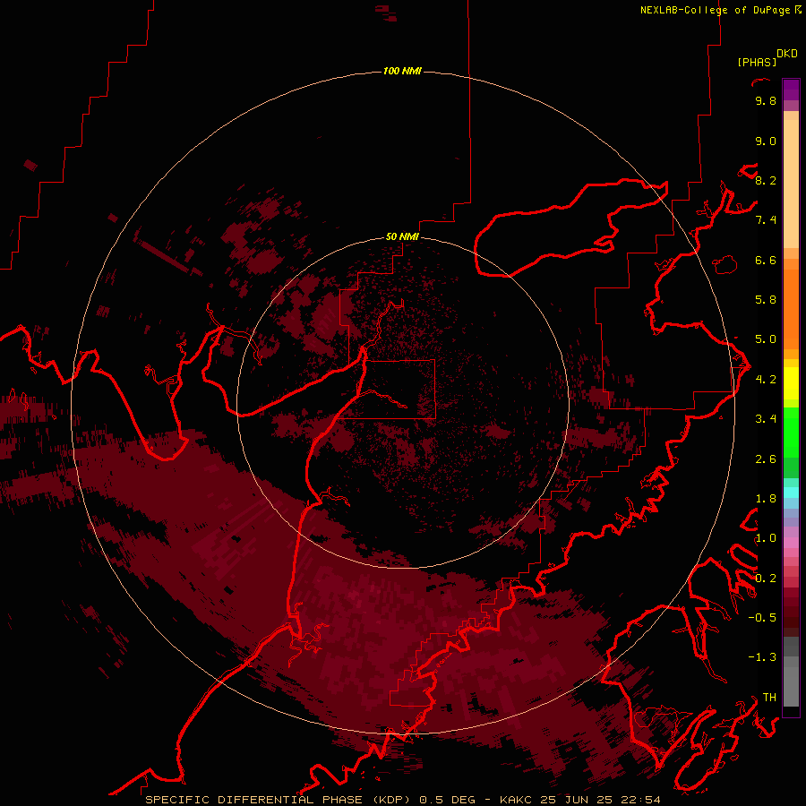Pick the bright green color bar segment
Image resolution: width=806 pixels, height=806 pixels.
point(791,432)
